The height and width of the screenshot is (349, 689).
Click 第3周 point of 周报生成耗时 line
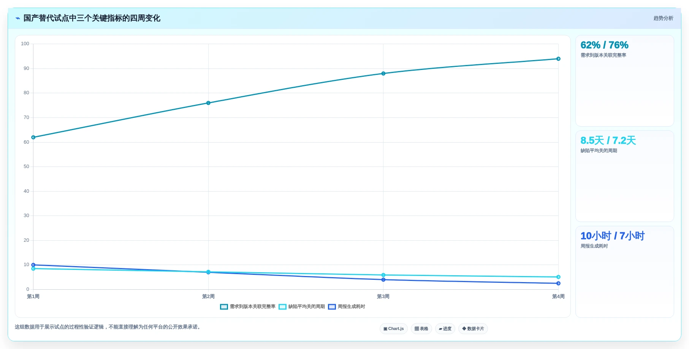pos(383,280)
